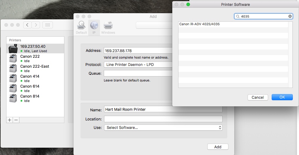Select Canon 614 printer

point(35,88)
